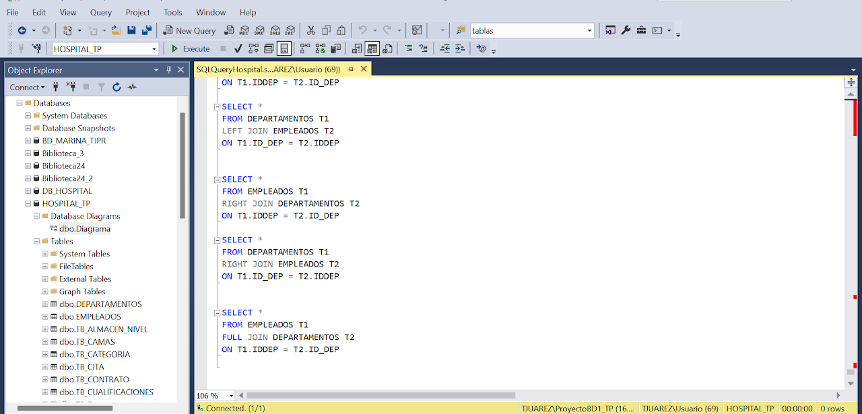
Task: Click the Undo arrow icon
Action: (x=362, y=30)
